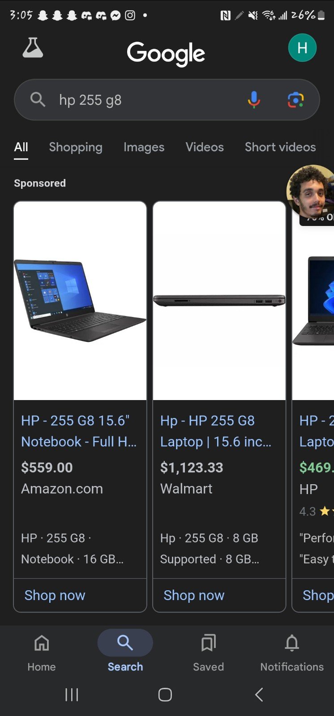This screenshot has height=716, width=334.
Task: Tap Shop now under Walmart listing
Action: [194, 595]
